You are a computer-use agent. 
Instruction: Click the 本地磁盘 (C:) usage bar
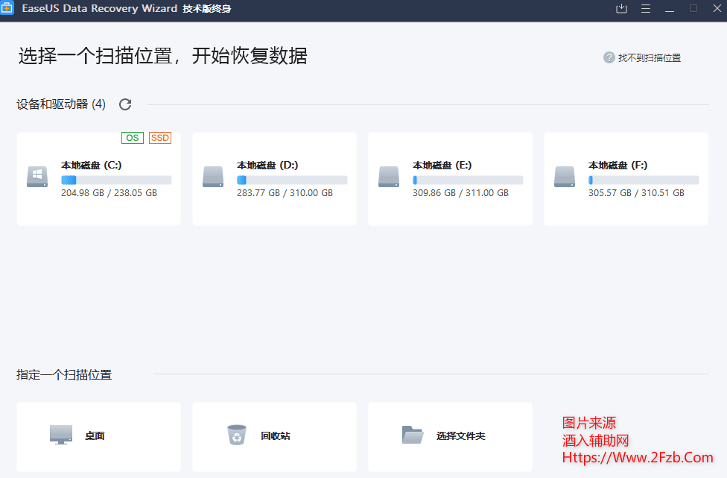[x=116, y=180]
